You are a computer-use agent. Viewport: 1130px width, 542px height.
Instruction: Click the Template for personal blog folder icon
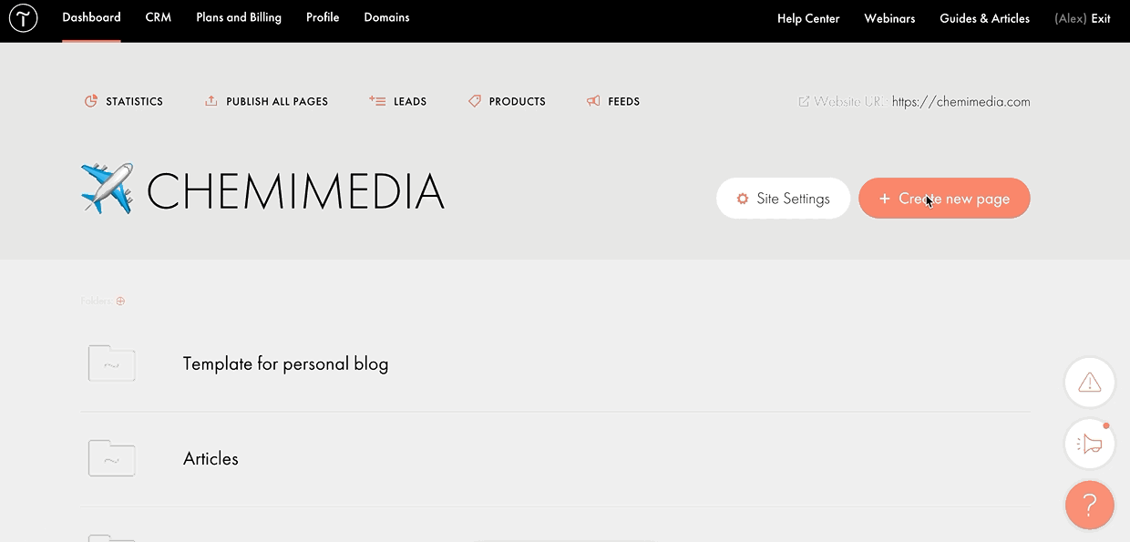pos(112,363)
